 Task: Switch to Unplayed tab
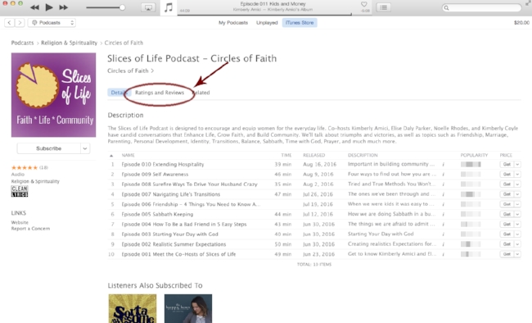click(267, 22)
